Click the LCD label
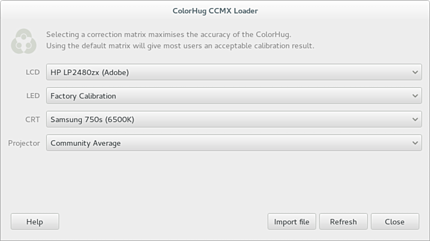The image size is (430, 241). point(33,72)
